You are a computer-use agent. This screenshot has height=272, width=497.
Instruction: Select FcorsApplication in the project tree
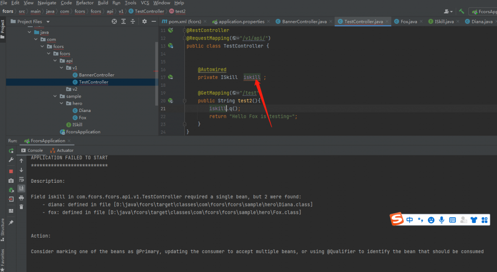(x=83, y=132)
